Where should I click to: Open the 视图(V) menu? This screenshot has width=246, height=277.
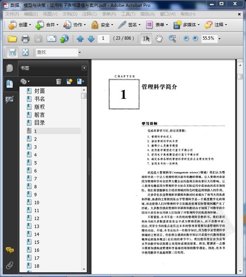(50, 14)
